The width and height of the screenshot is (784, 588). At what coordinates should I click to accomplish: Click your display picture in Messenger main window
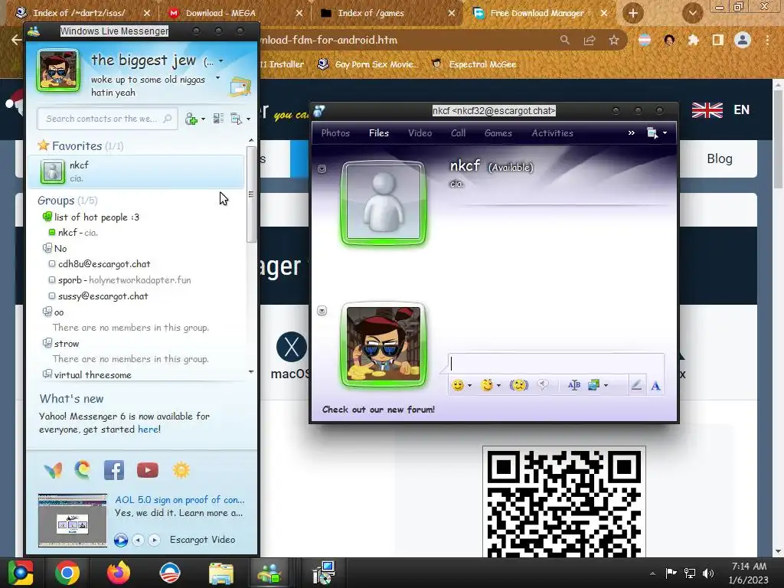58,70
